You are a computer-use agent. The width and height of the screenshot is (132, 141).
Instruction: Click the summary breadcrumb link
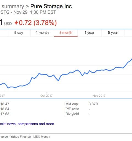coord(13,7)
